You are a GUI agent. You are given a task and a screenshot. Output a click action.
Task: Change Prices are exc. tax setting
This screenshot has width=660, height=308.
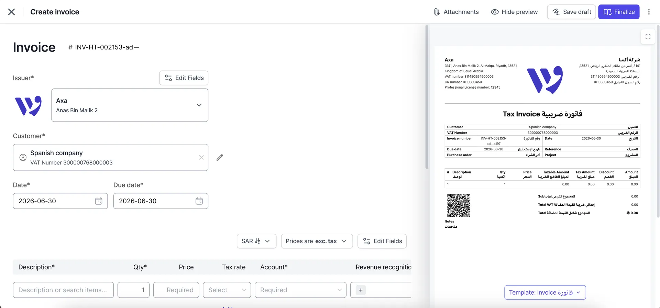(x=317, y=241)
